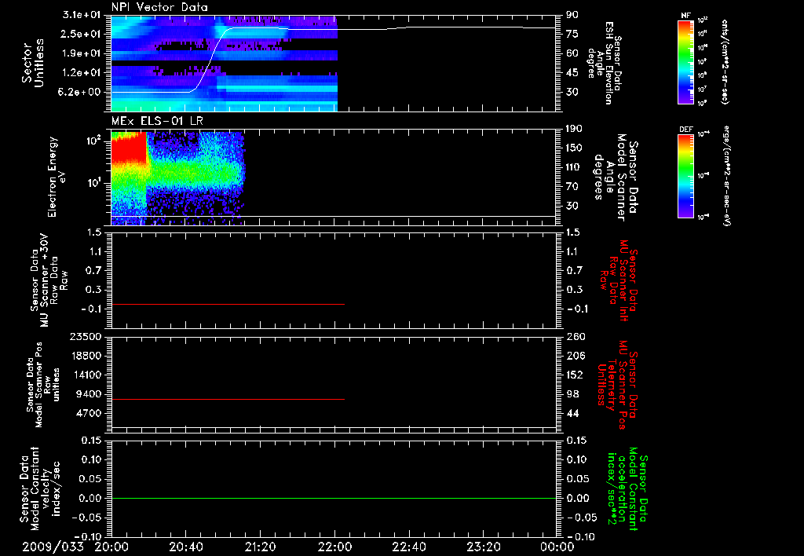The width and height of the screenshot is (804, 556).
Task: Click the 150 scanner angle tick label
Action: click(574, 148)
